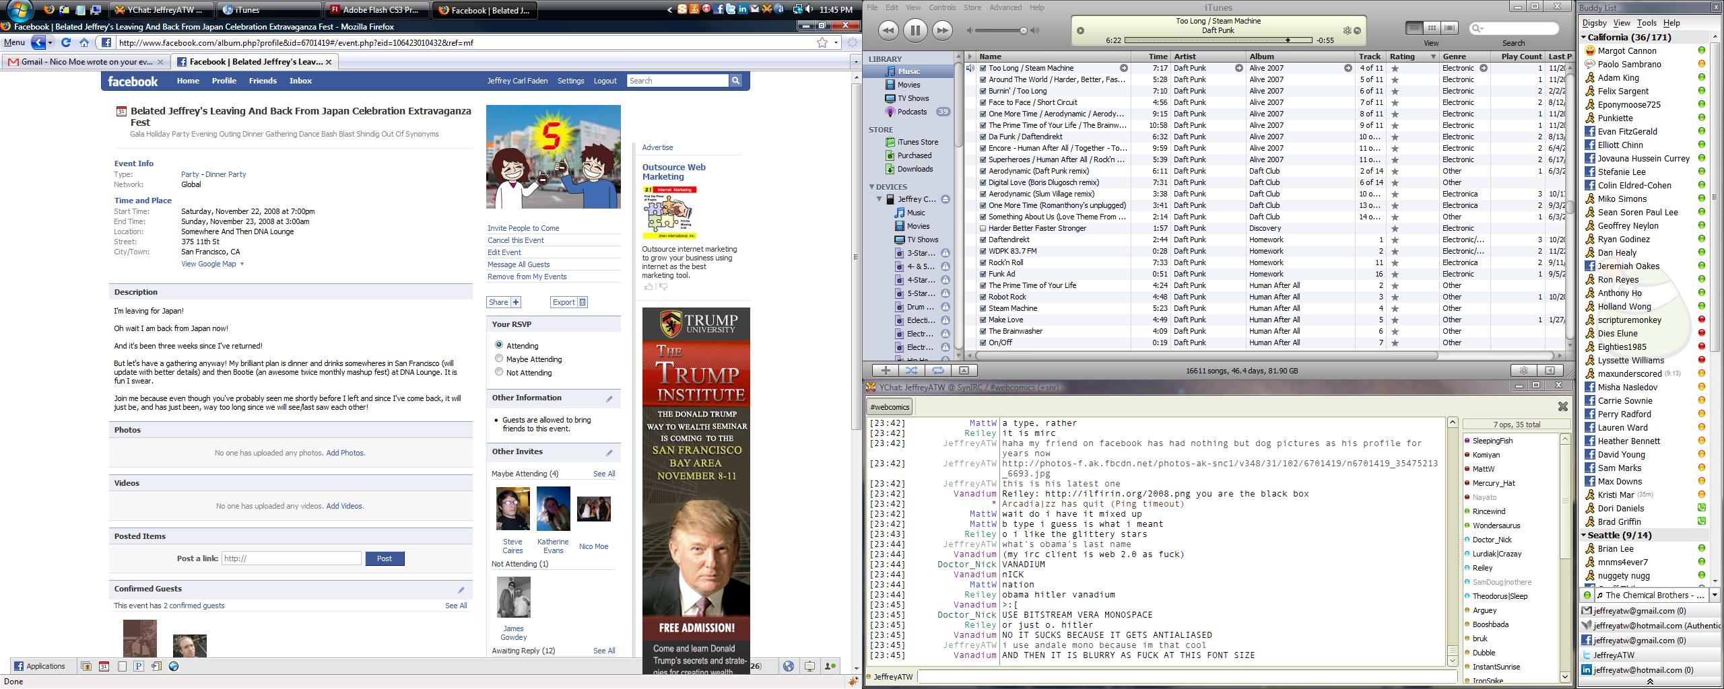Viewport: 1724px width, 689px height.
Task: Edit Other Information pencil icon
Action: click(x=609, y=398)
